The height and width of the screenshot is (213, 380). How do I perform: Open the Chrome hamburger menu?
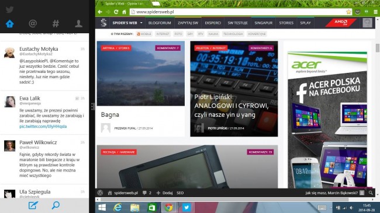375,12
